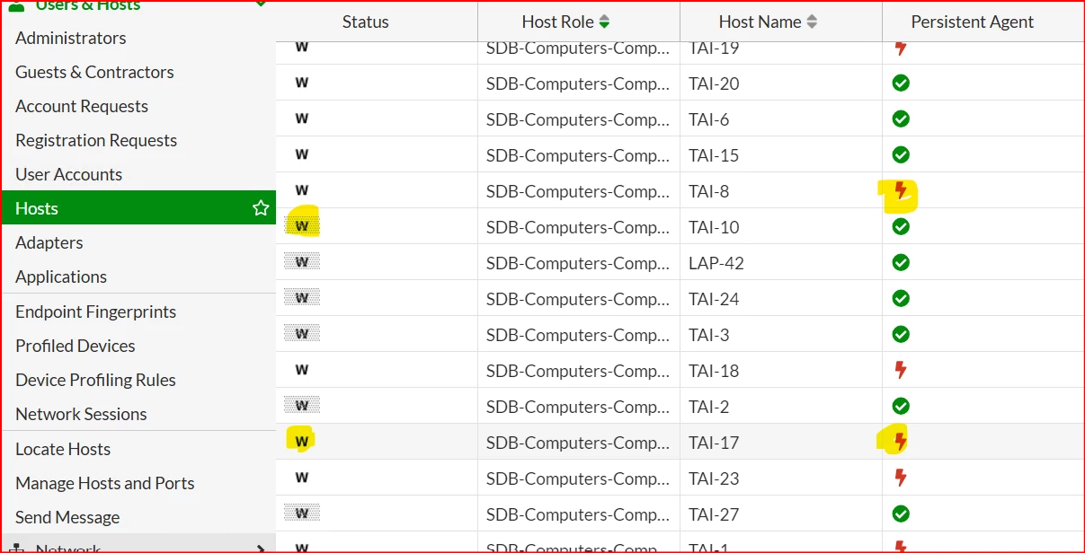This screenshot has height=553, width=1085.
Task: Click the green agent checkmark for TAI-15
Action: tap(901, 154)
